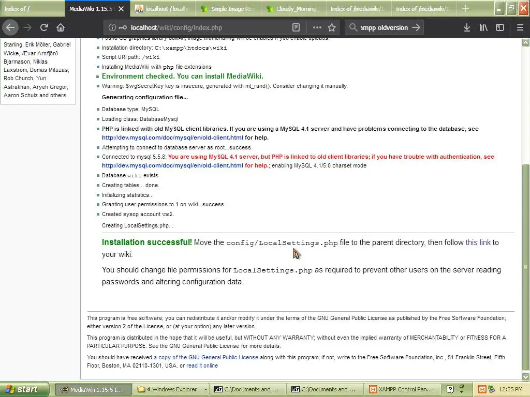Toggle reader view icon
This screenshot has height=397, width=530.
click(x=296, y=28)
